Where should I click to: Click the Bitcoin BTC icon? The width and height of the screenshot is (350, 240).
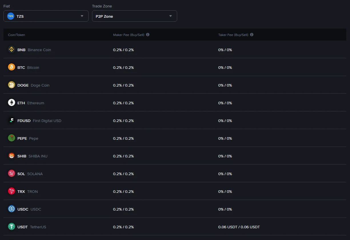click(x=11, y=67)
